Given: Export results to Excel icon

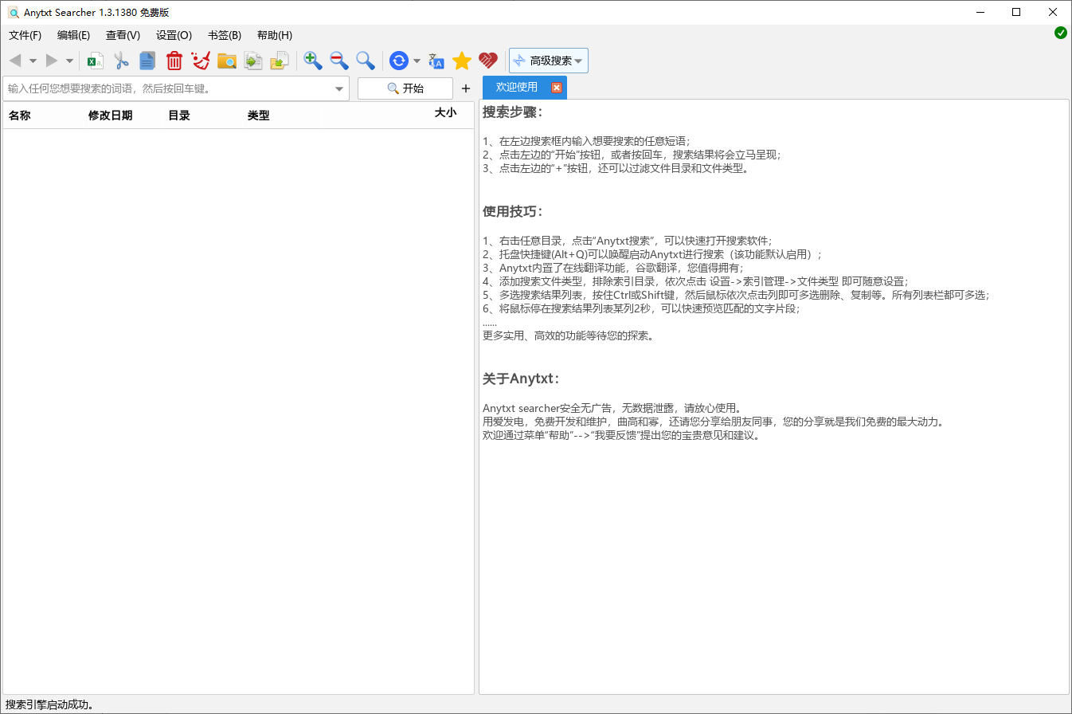Looking at the screenshot, I should coord(96,61).
